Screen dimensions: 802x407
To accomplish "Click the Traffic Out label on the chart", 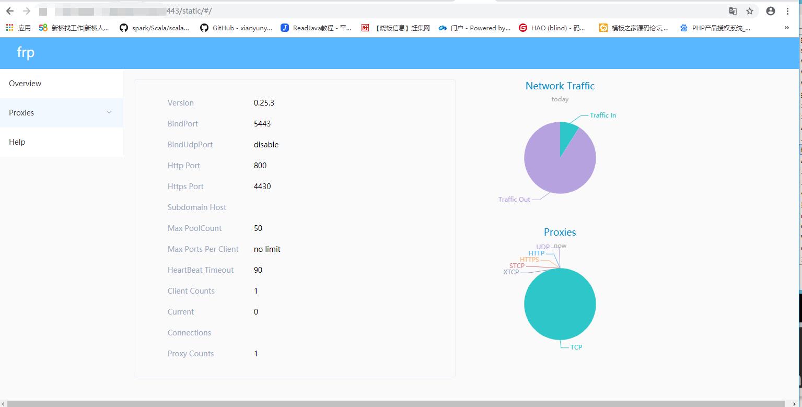I will (514, 199).
